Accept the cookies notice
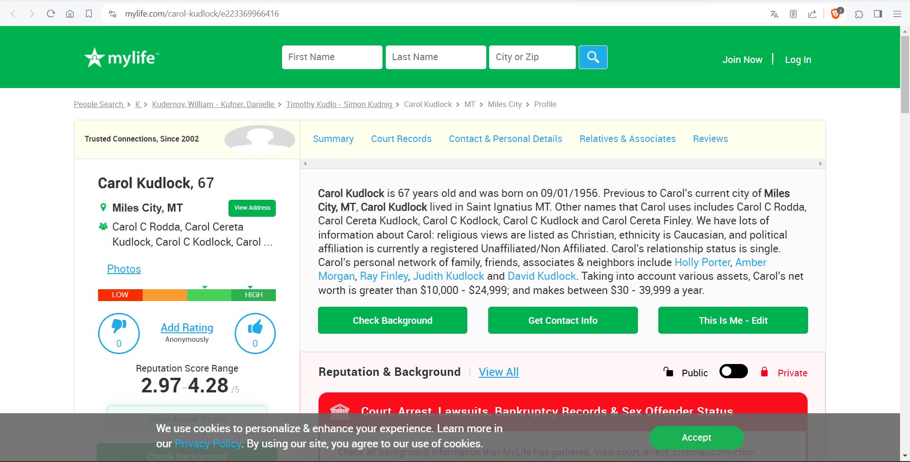 696,437
